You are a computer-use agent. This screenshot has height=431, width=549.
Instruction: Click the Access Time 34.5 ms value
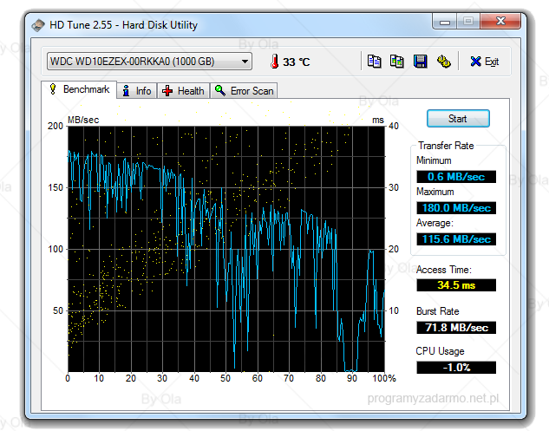pyautogui.click(x=456, y=285)
